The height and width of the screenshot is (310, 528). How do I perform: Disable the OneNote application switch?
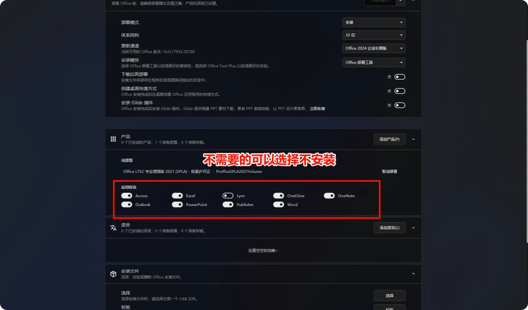pos(330,196)
